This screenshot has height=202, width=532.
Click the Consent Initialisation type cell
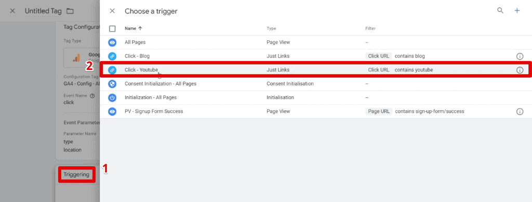click(290, 83)
